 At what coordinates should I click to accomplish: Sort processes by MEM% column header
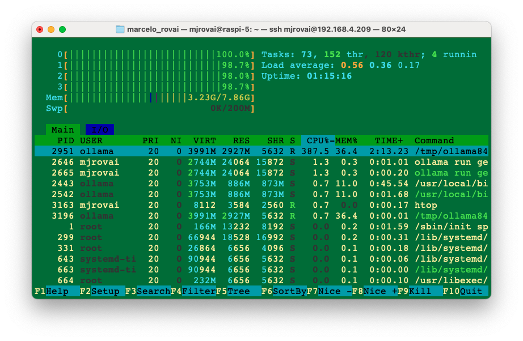347,140
